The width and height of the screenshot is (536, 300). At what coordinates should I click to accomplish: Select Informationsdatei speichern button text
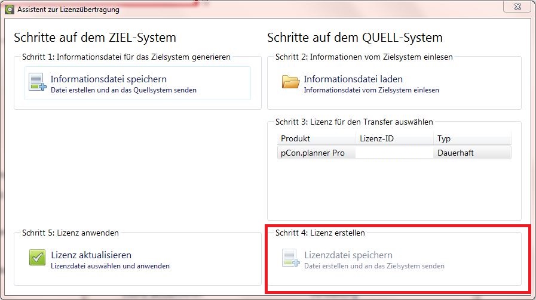pos(109,79)
